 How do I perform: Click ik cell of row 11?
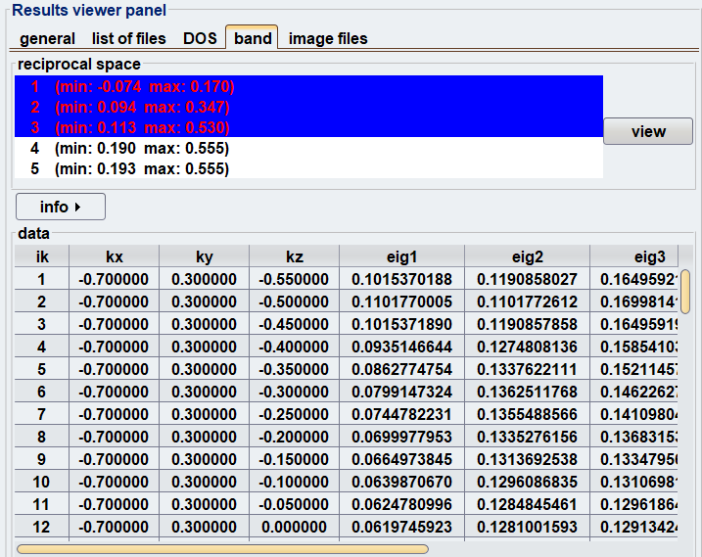pyautogui.click(x=42, y=504)
